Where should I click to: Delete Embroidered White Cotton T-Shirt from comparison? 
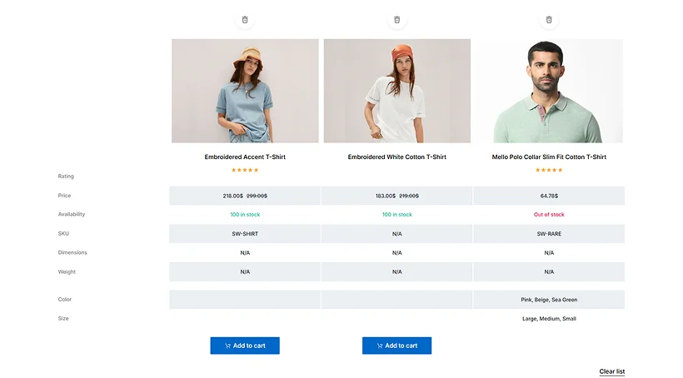click(x=396, y=19)
